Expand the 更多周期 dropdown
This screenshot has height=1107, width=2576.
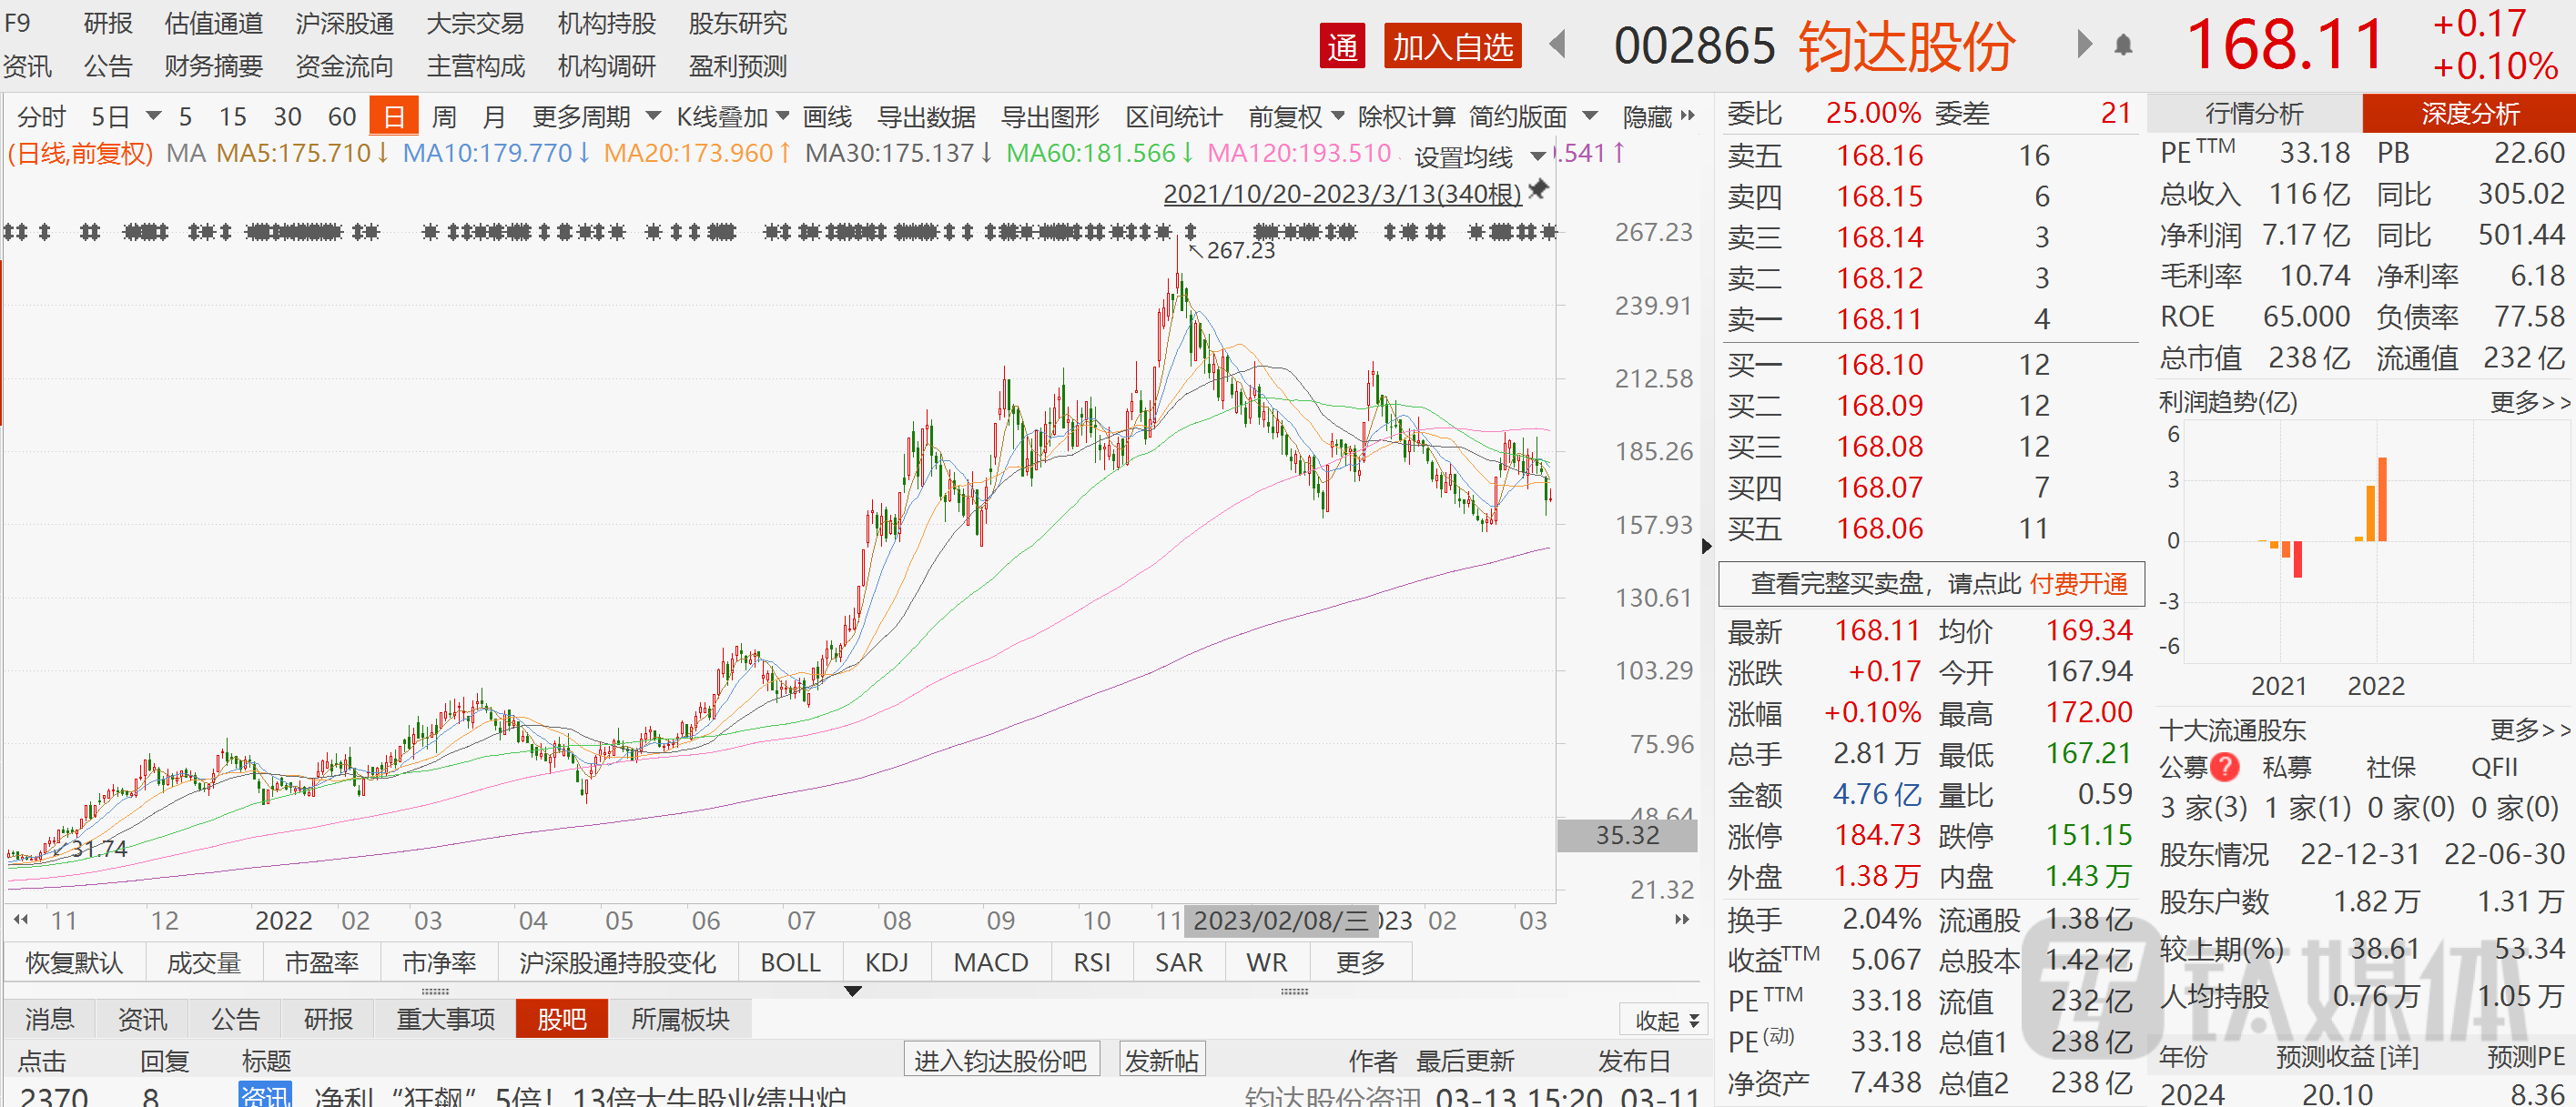pos(596,117)
